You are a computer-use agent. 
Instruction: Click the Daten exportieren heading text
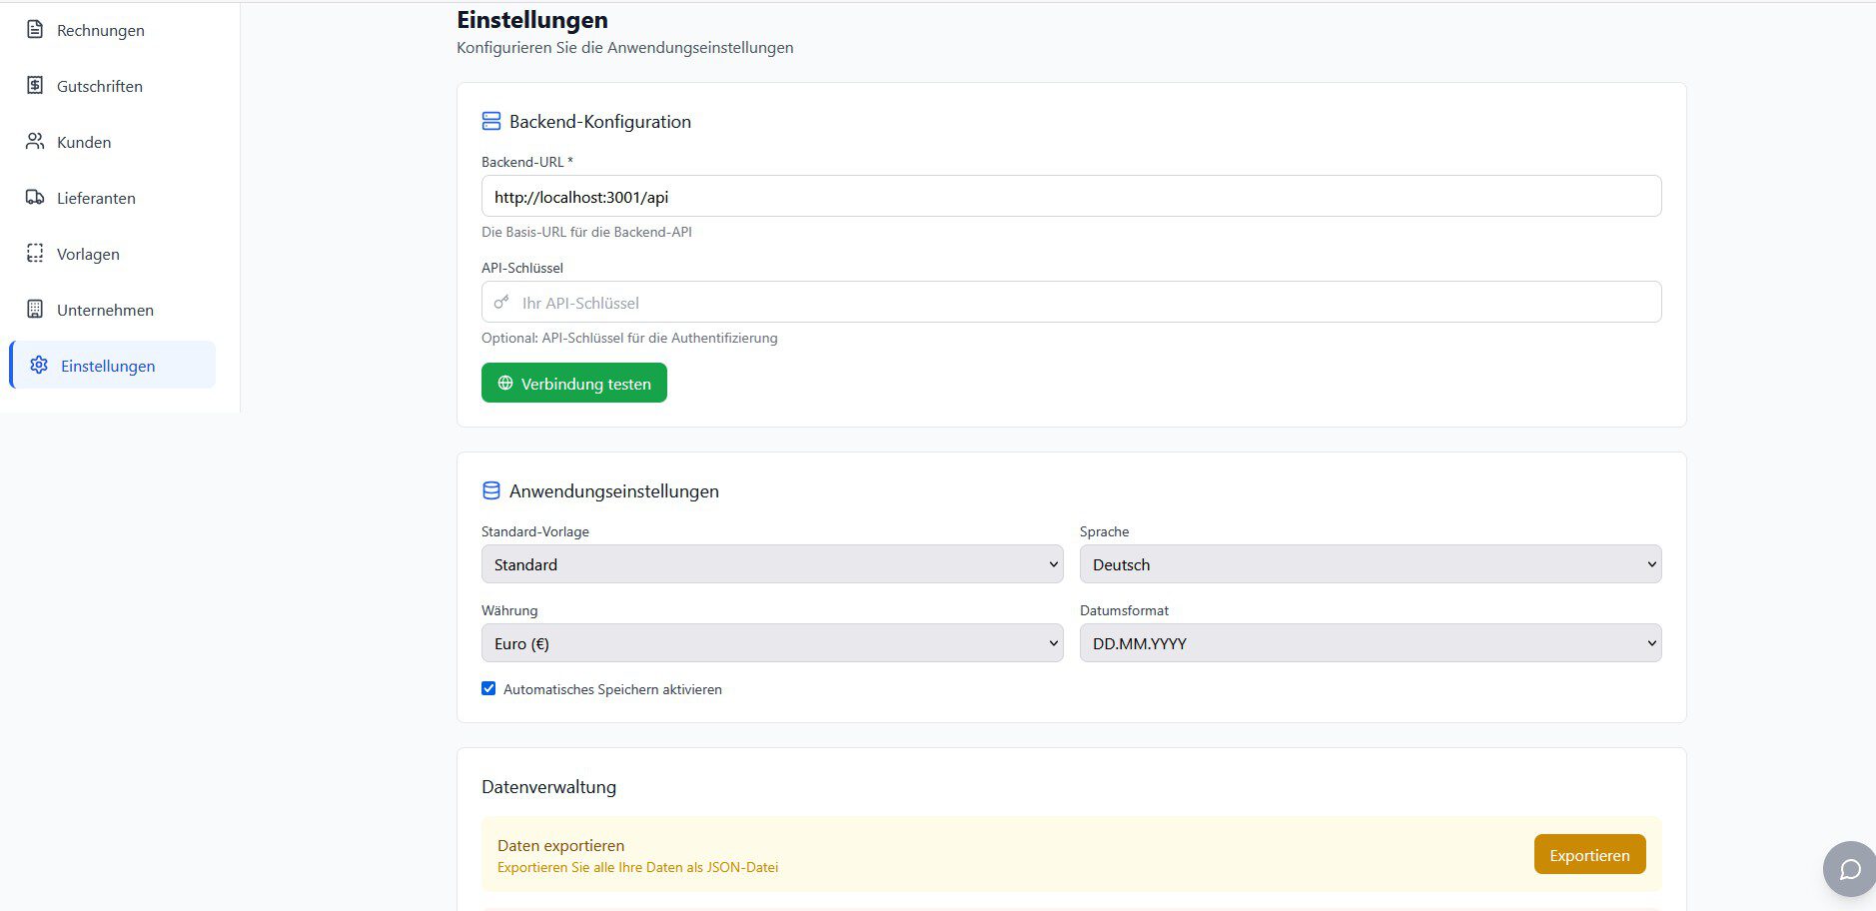[x=561, y=845]
